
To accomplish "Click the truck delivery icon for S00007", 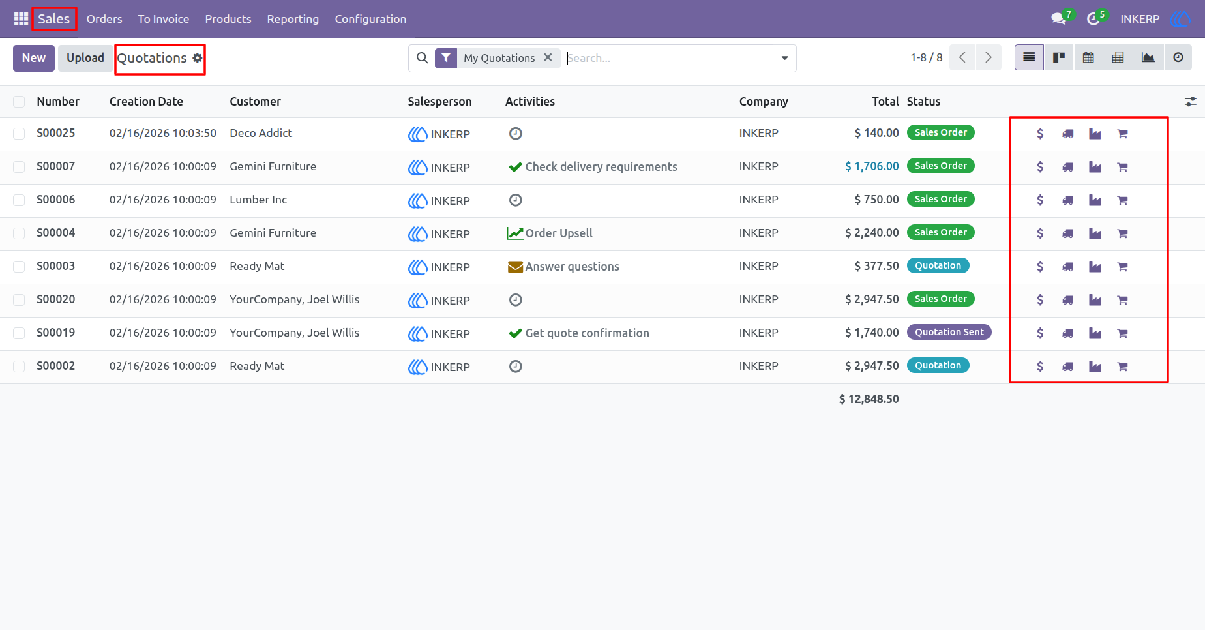I will coord(1067,168).
